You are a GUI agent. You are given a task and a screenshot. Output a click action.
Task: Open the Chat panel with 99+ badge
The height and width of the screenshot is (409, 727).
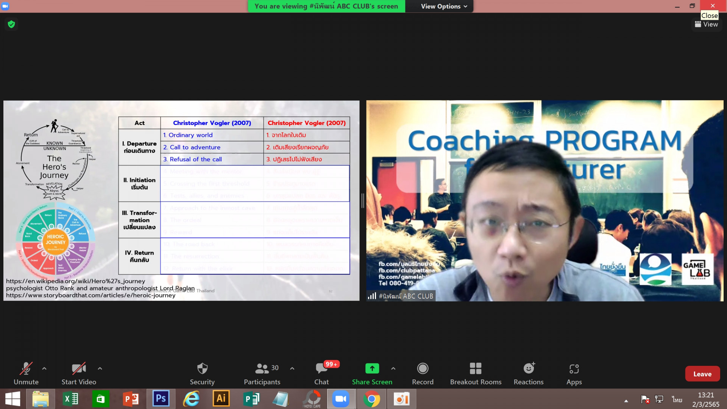pos(322,373)
